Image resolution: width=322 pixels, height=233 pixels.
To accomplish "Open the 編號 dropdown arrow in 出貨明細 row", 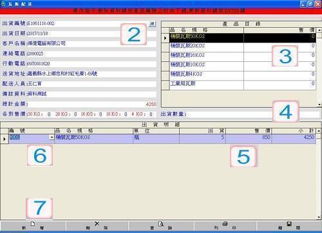I will click(x=52, y=137).
